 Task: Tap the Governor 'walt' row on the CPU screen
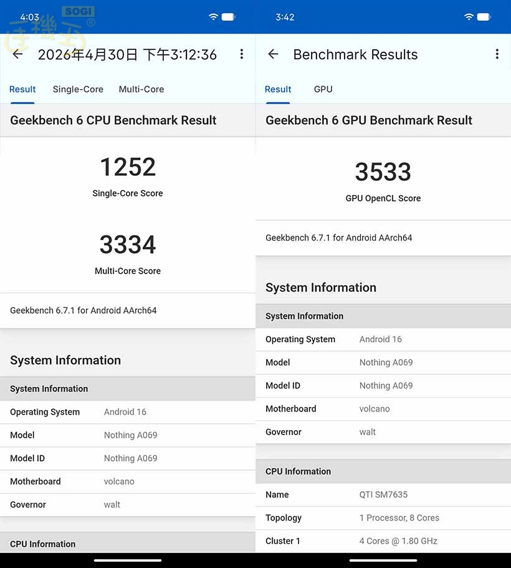click(128, 504)
